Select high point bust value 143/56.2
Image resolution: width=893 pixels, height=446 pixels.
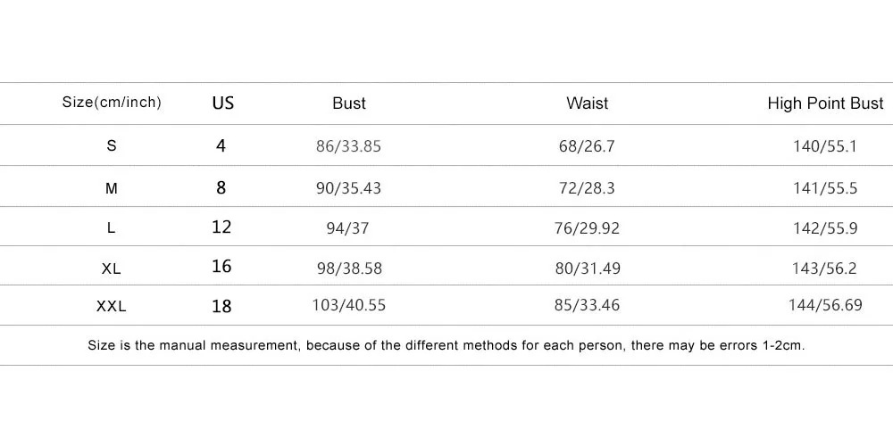point(824,268)
